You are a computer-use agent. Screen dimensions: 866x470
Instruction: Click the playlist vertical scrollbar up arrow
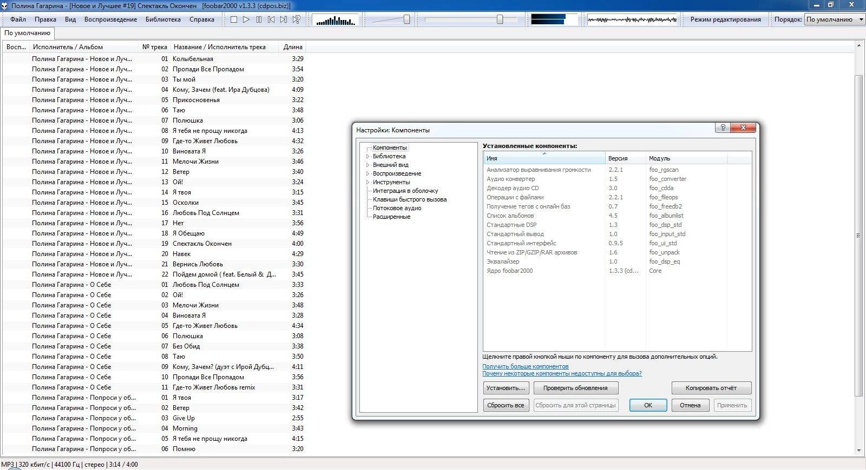(x=859, y=46)
